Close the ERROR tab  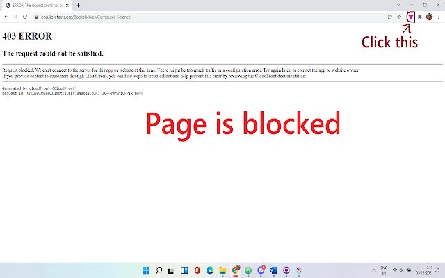tap(67, 5)
